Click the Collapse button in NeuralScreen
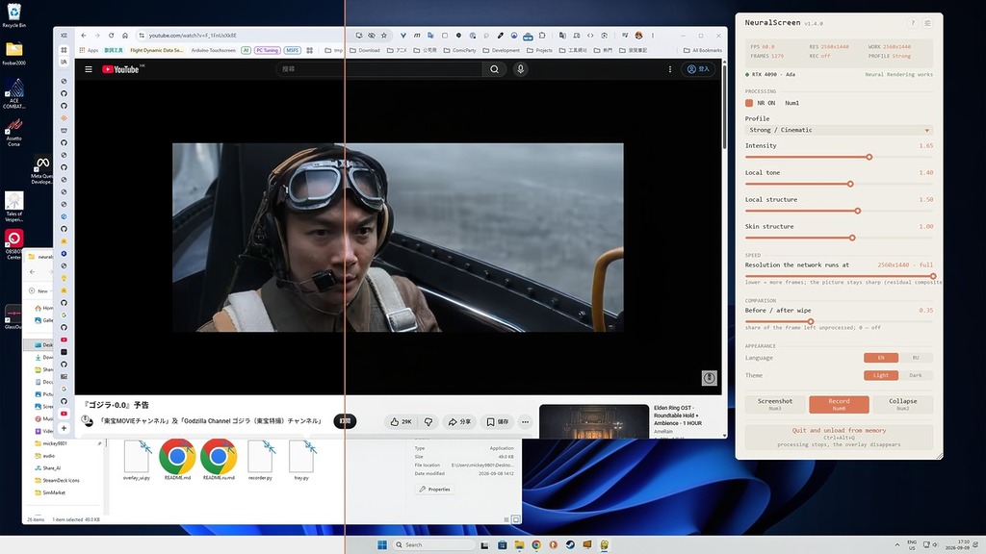Image resolution: width=986 pixels, height=554 pixels. [903, 404]
